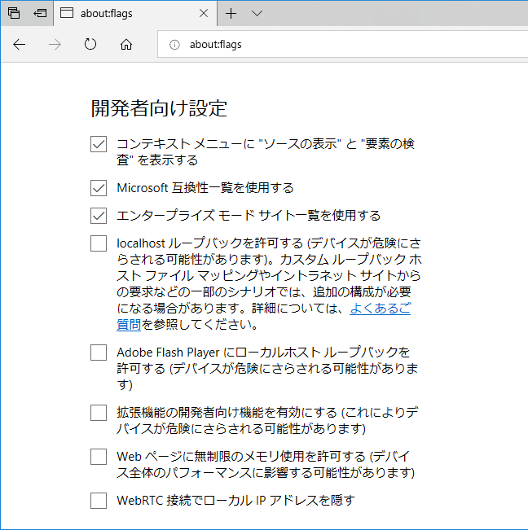Go to the home page
Image resolution: width=528 pixels, height=530 pixels.
[126, 45]
